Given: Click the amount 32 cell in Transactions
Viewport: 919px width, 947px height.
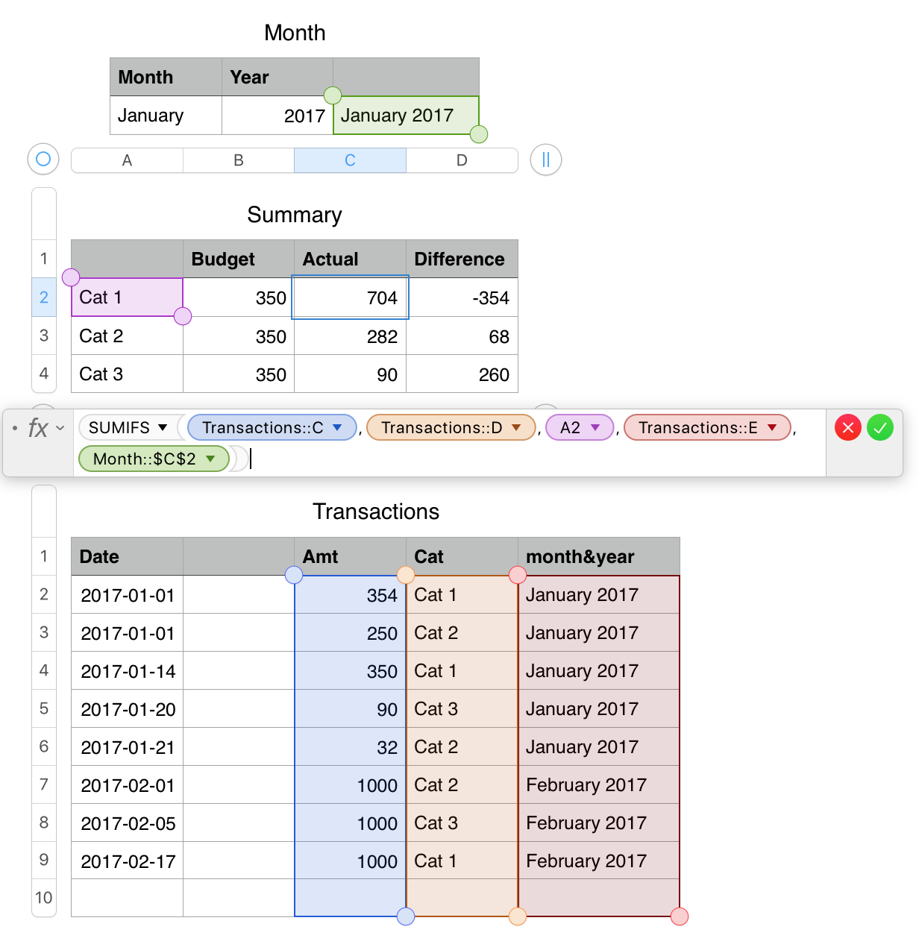Looking at the screenshot, I should 350,747.
